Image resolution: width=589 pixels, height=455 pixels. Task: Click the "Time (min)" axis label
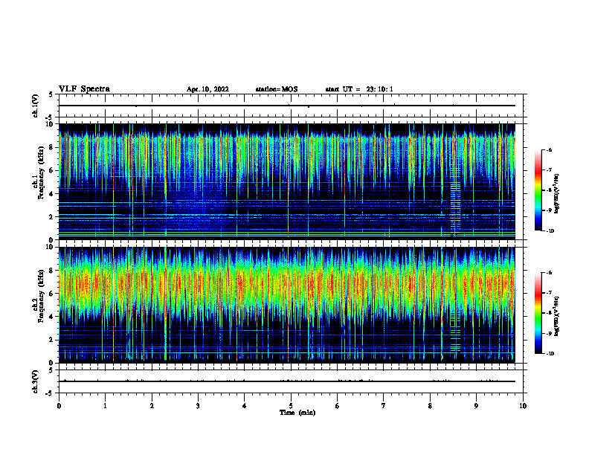[x=297, y=413]
